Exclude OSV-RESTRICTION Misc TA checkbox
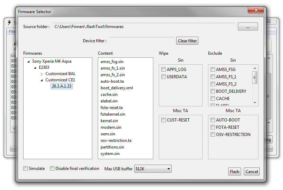 [213, 135]
